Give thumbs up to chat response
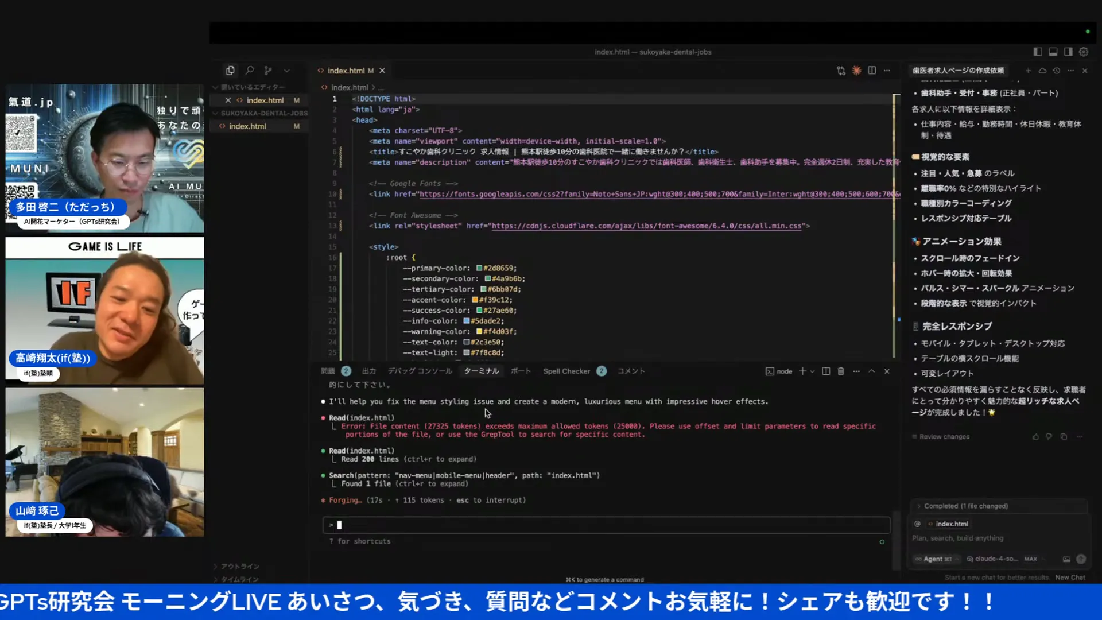Image resolution: width=1102 pixels, height=620 pixels. 1035,437
